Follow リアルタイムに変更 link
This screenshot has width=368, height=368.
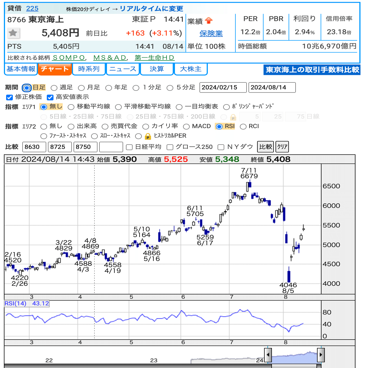coord(152,9)
